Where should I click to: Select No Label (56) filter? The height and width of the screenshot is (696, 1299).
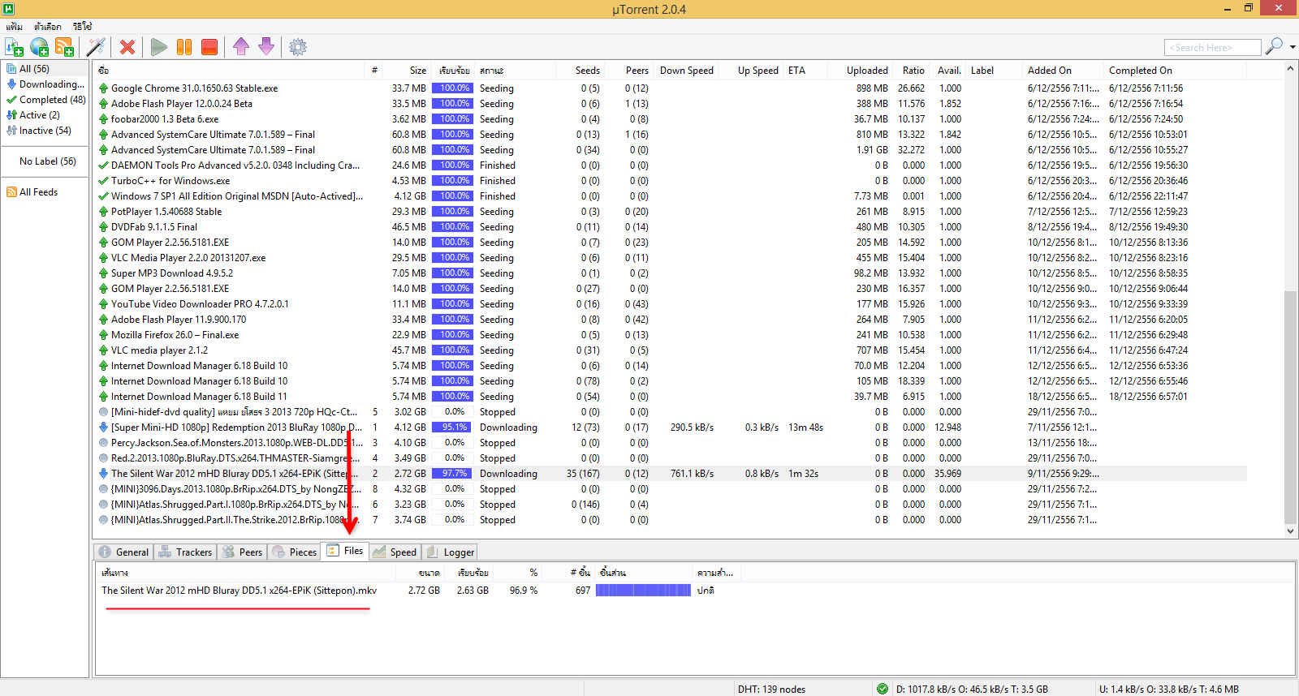(x=48, y=161)
